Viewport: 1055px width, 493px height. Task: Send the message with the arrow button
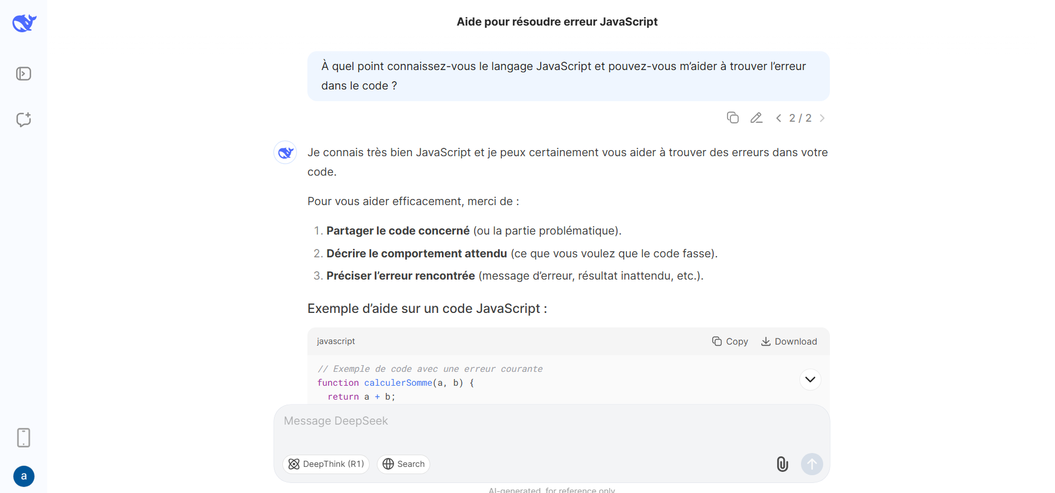tap(812, 464)
